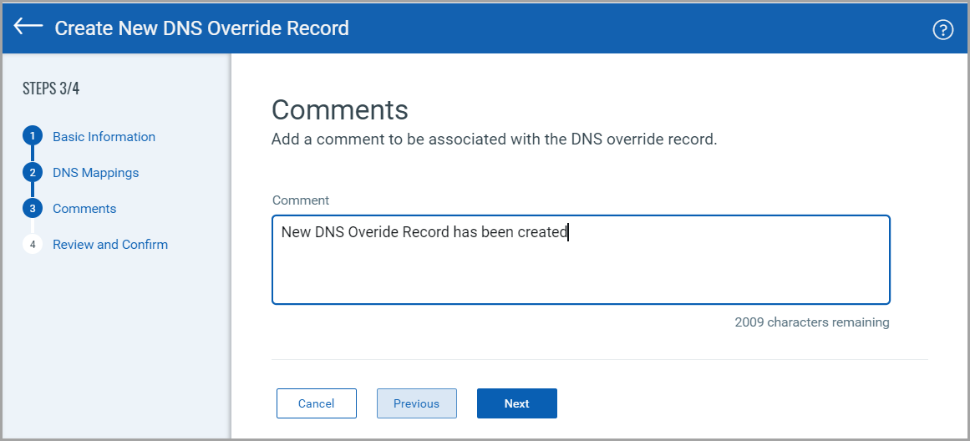
Task: Click the Comments page heading
Action: click(x=339, y=109)
